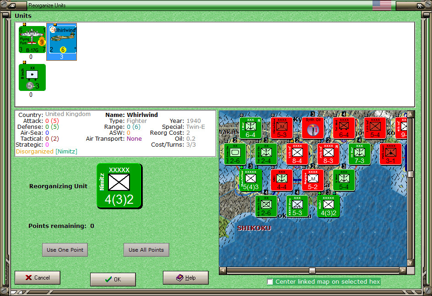432x296 pixels.
Task: Close the Reorganize Units window
Action: [x=419, y=5]
